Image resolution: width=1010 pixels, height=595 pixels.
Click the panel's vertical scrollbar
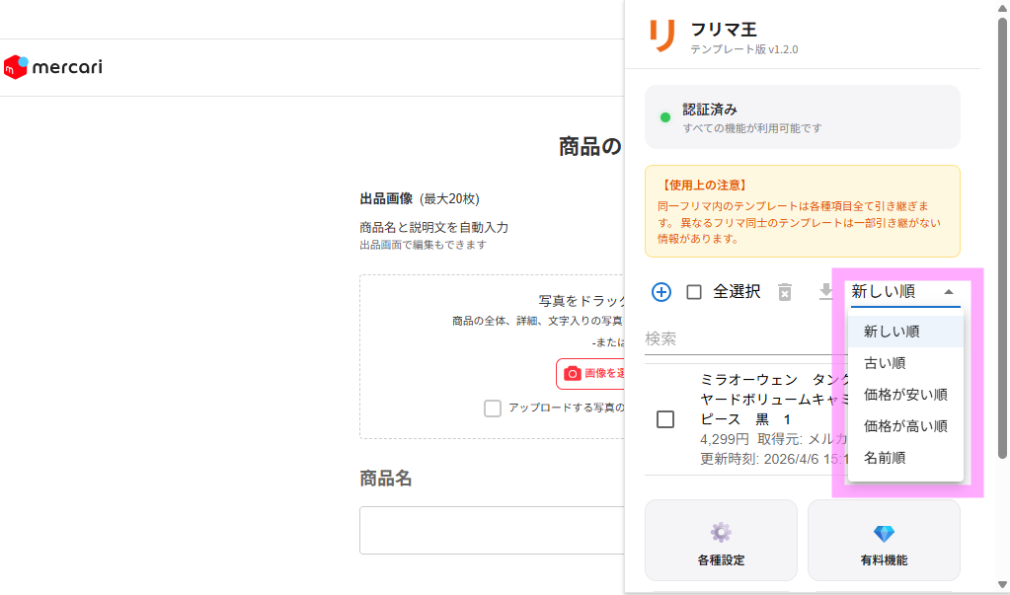click(1003, 247)
